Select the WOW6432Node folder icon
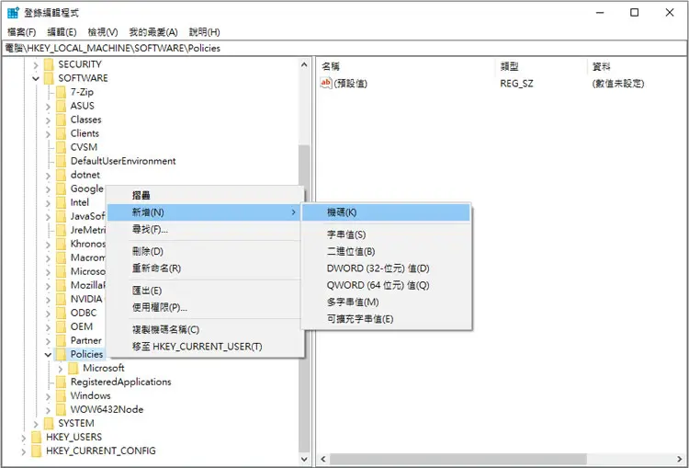689x468 pixels. 61,409
